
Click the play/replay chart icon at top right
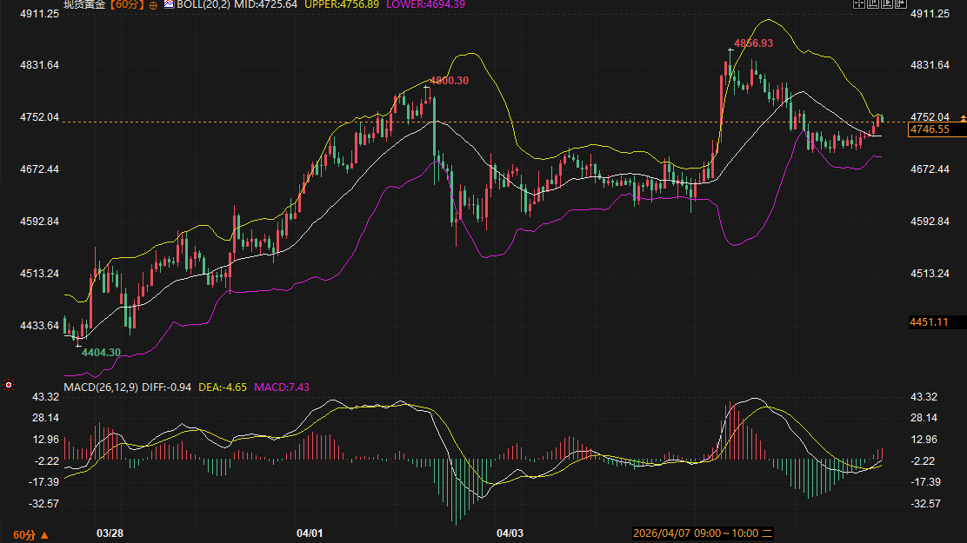tap(885, 4)
